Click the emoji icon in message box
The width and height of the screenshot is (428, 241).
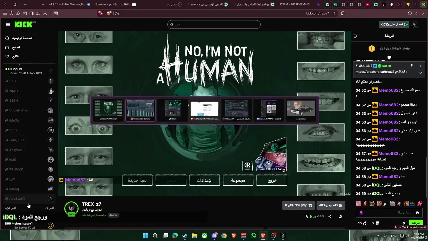417,213
